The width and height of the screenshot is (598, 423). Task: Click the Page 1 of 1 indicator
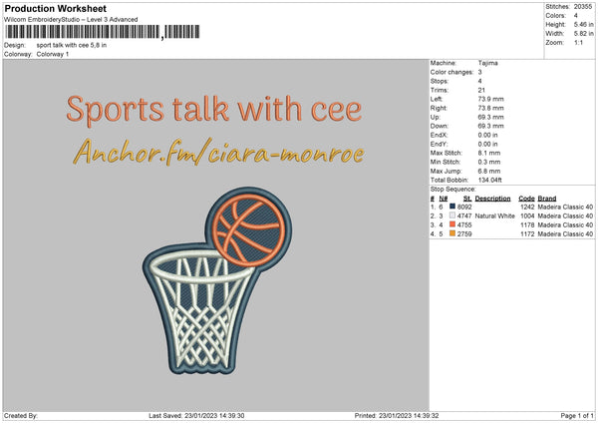tap(577, 416)
